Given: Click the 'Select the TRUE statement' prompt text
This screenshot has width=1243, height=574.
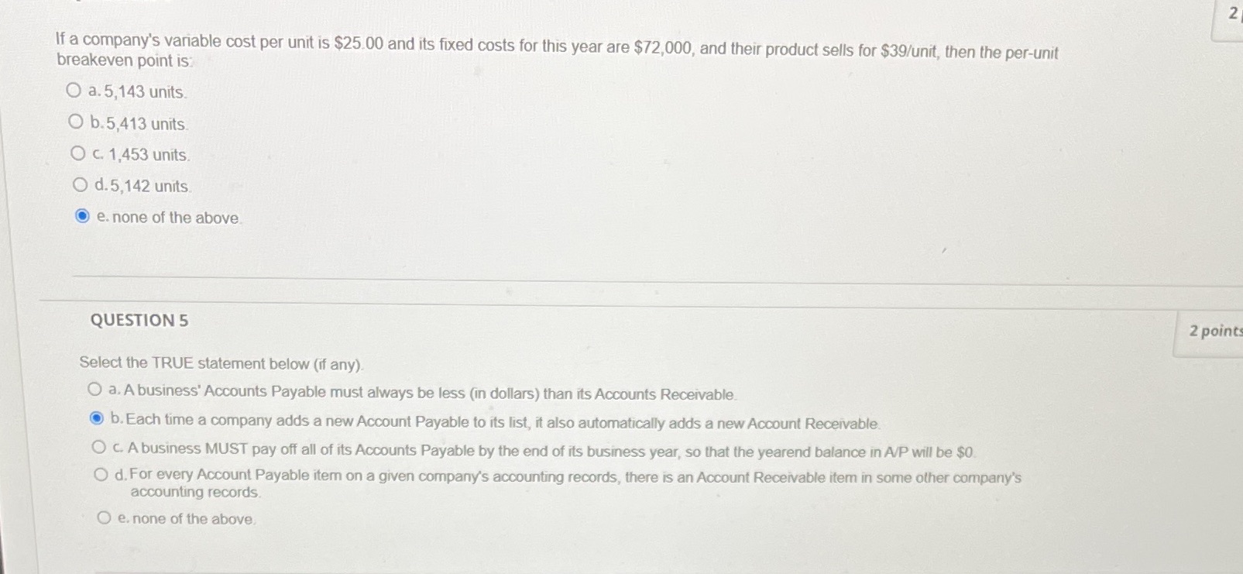Looking at the screenshot, I should click(223, 363).
